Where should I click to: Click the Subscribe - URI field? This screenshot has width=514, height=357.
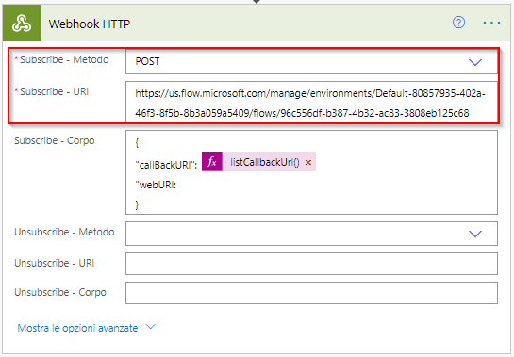click(x=311, y=103)
